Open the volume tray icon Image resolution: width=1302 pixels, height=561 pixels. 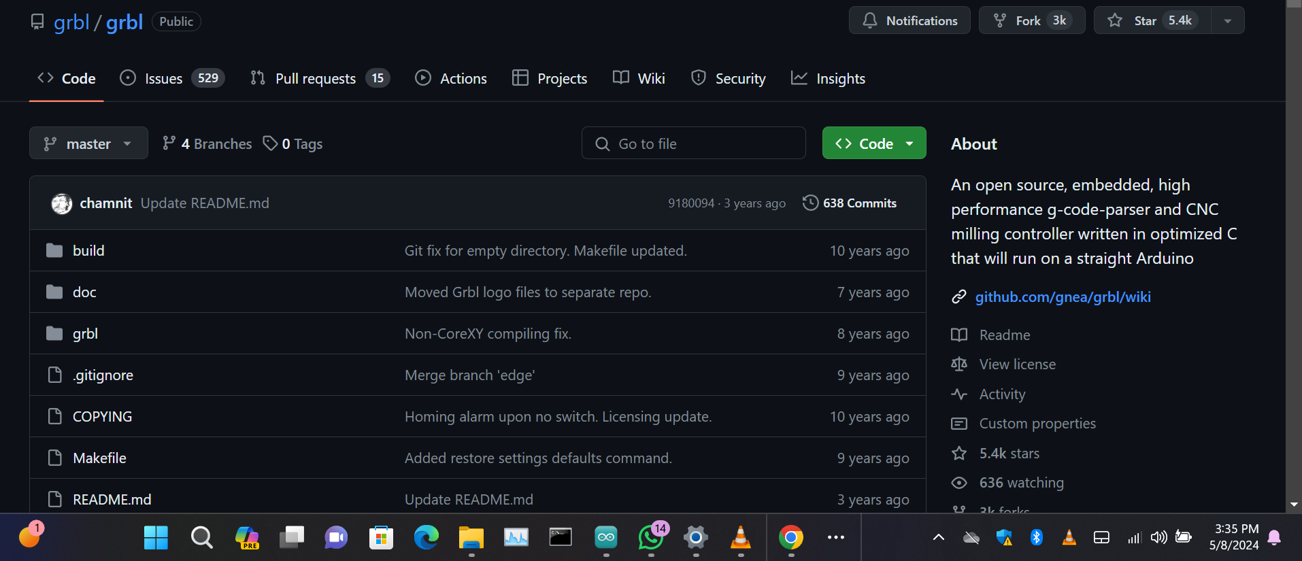point(1158,537)
